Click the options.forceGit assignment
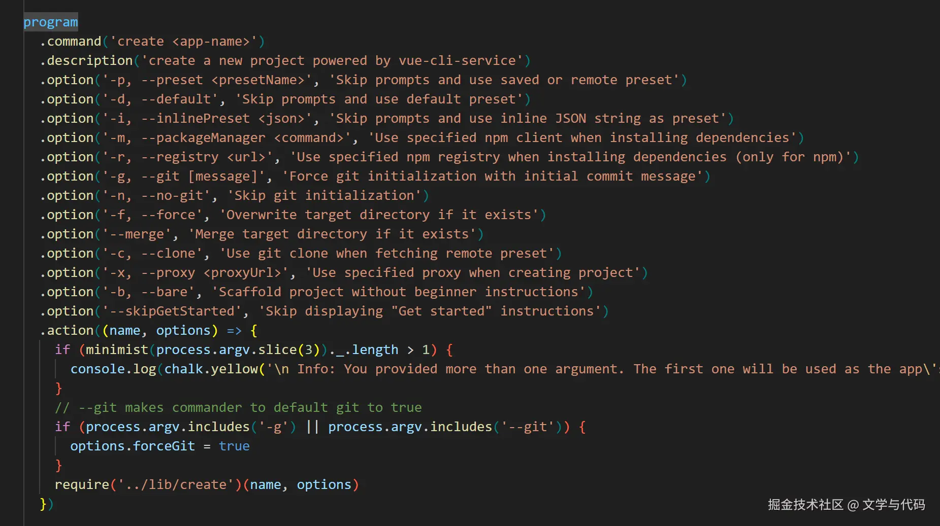 [x=133, y=446]
